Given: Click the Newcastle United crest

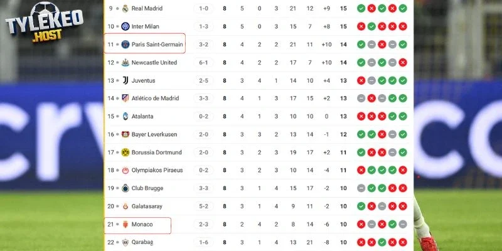Looking at the screenshot, I should pyautogui.click(x=125, y=63).
